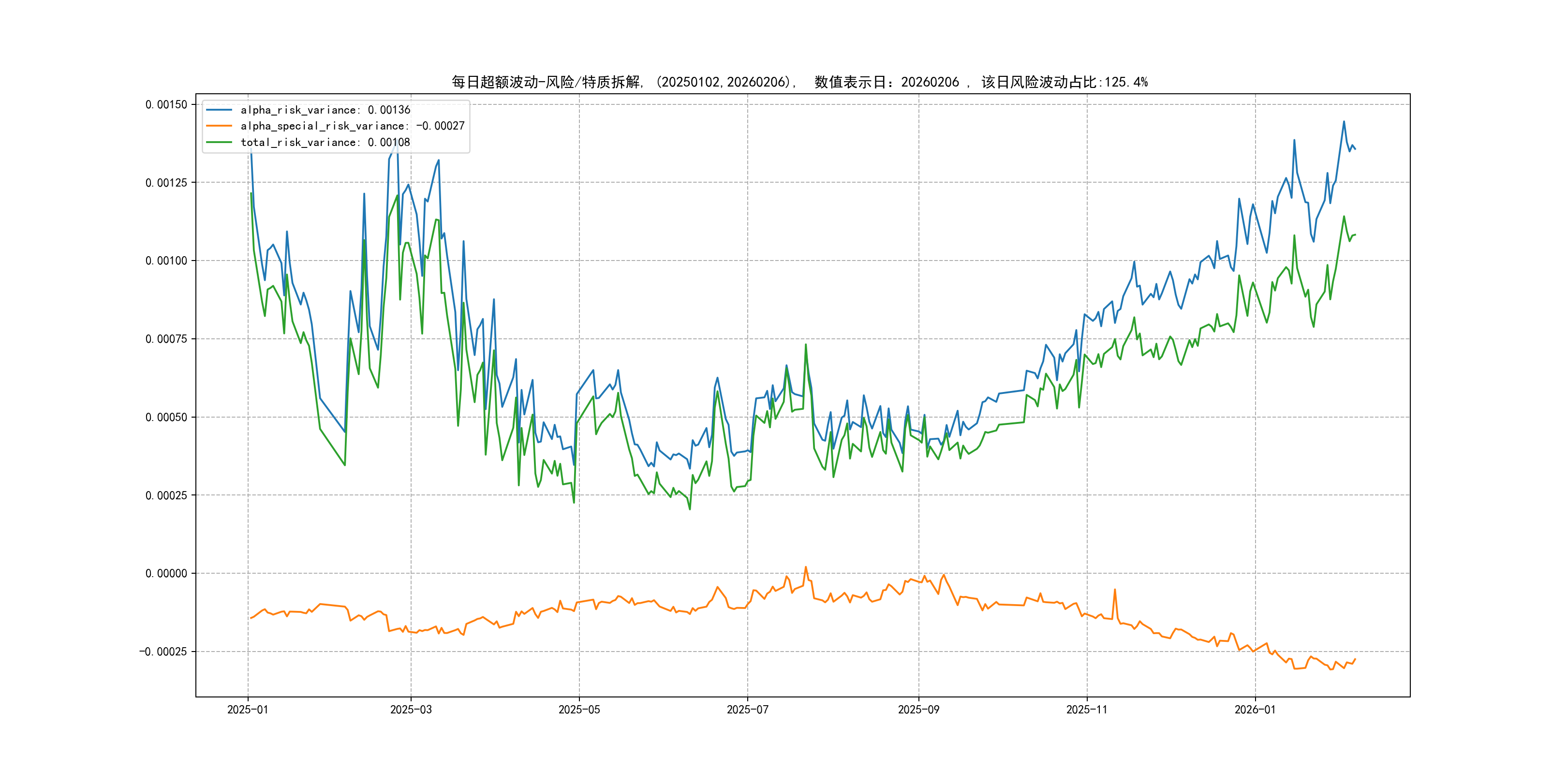Click the 0.00000 y-axis tick label
The height and width of the screenshot is (783, 1567).
coord(166,573)
